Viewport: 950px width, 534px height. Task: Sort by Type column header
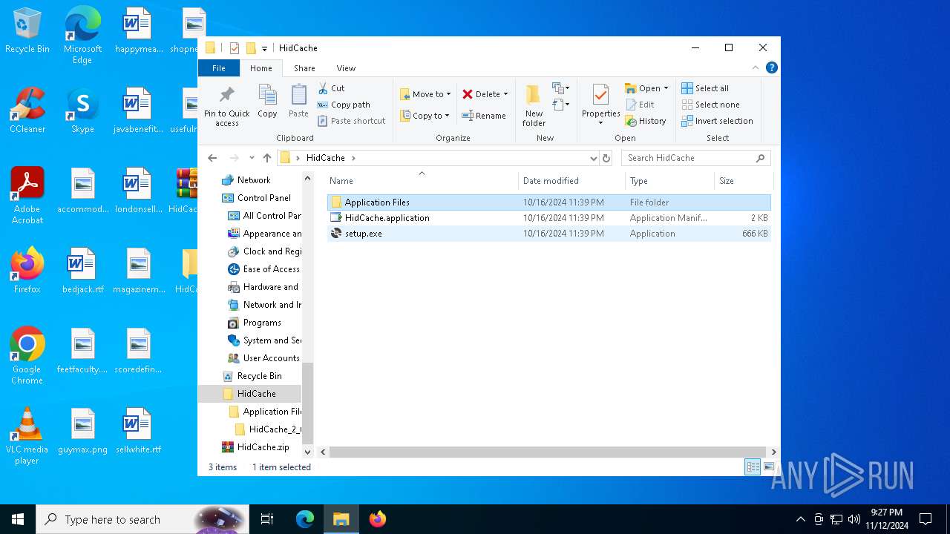click(x=669, y=181)
